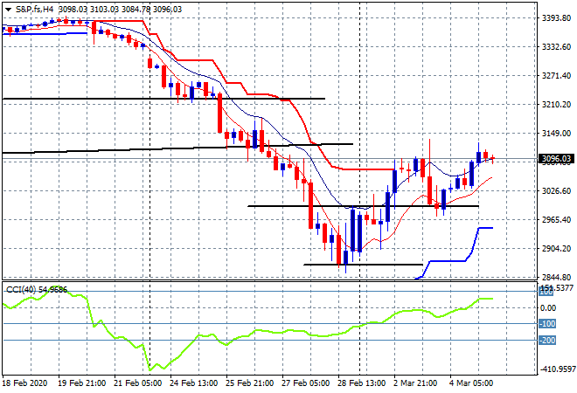Click the 3026.60 price scale label

[x=556, y=190]
